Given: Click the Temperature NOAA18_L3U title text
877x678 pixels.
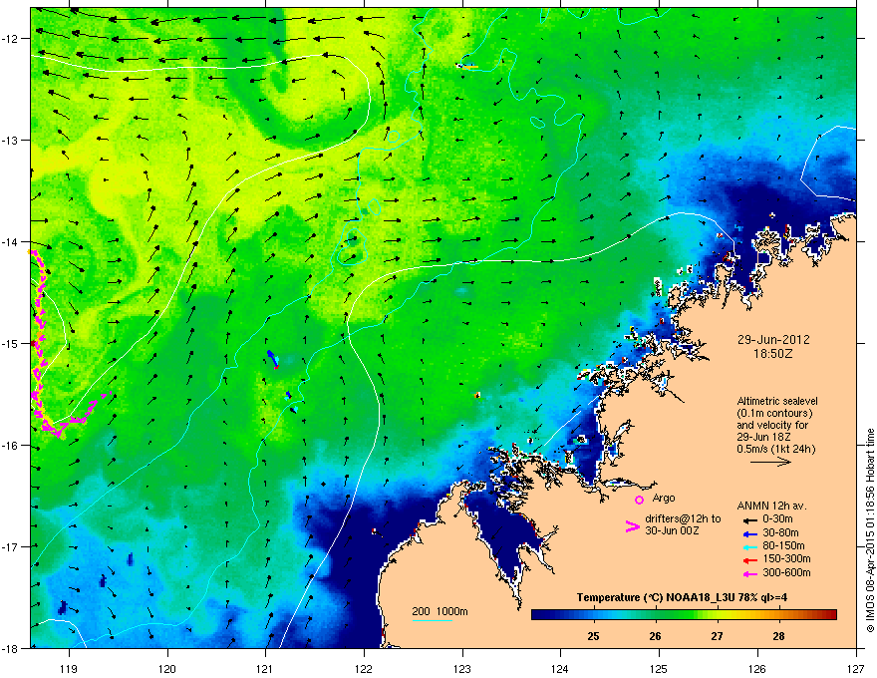Looking at the screenshot, I should point(682,597).
